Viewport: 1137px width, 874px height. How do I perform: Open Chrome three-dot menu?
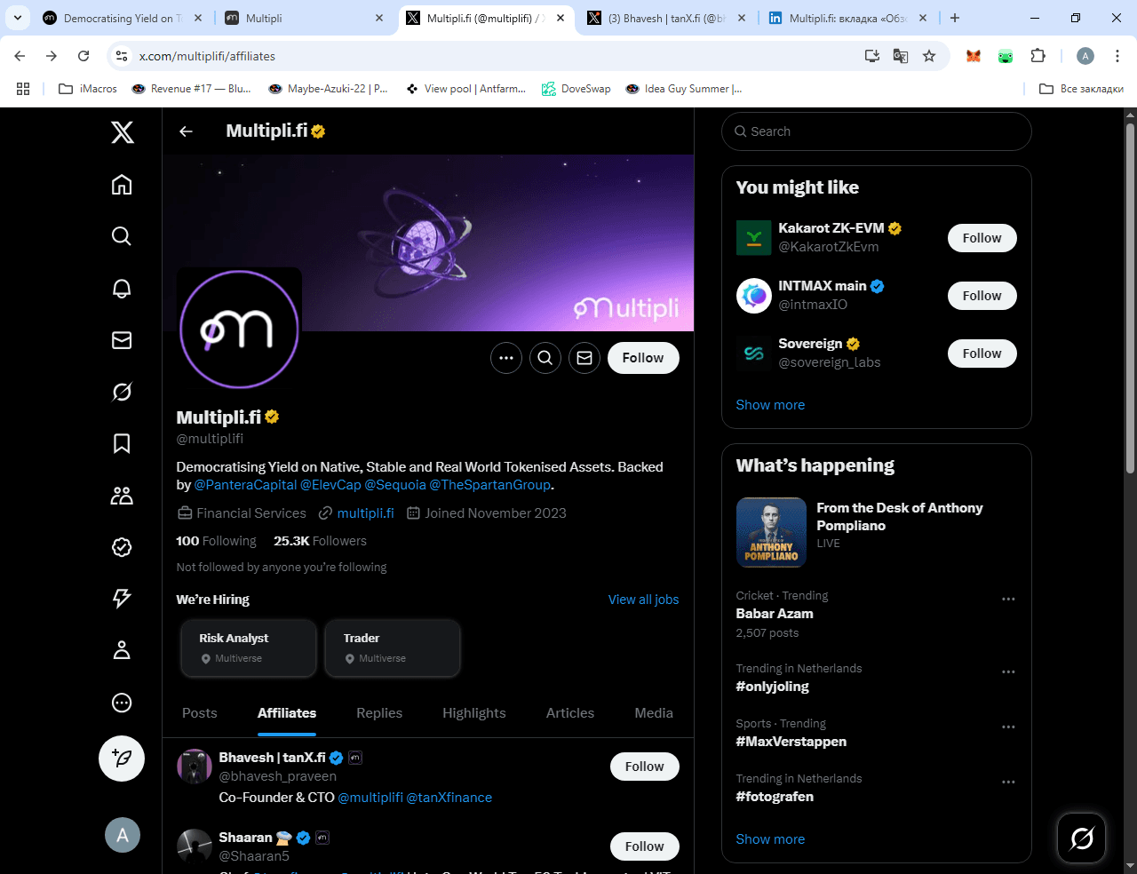1117,56
